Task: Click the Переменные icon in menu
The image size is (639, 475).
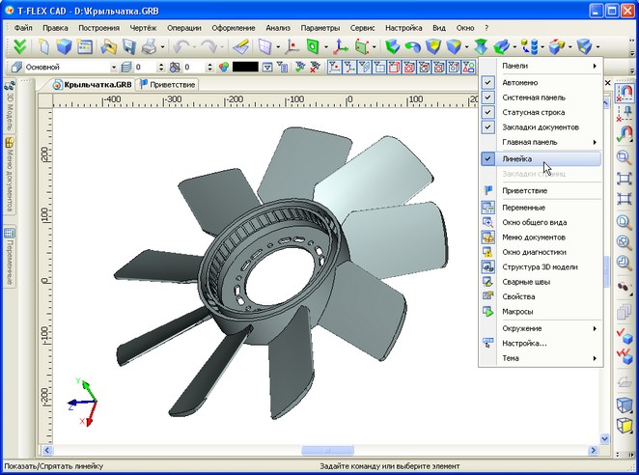Action: click(x=488, y=208)
